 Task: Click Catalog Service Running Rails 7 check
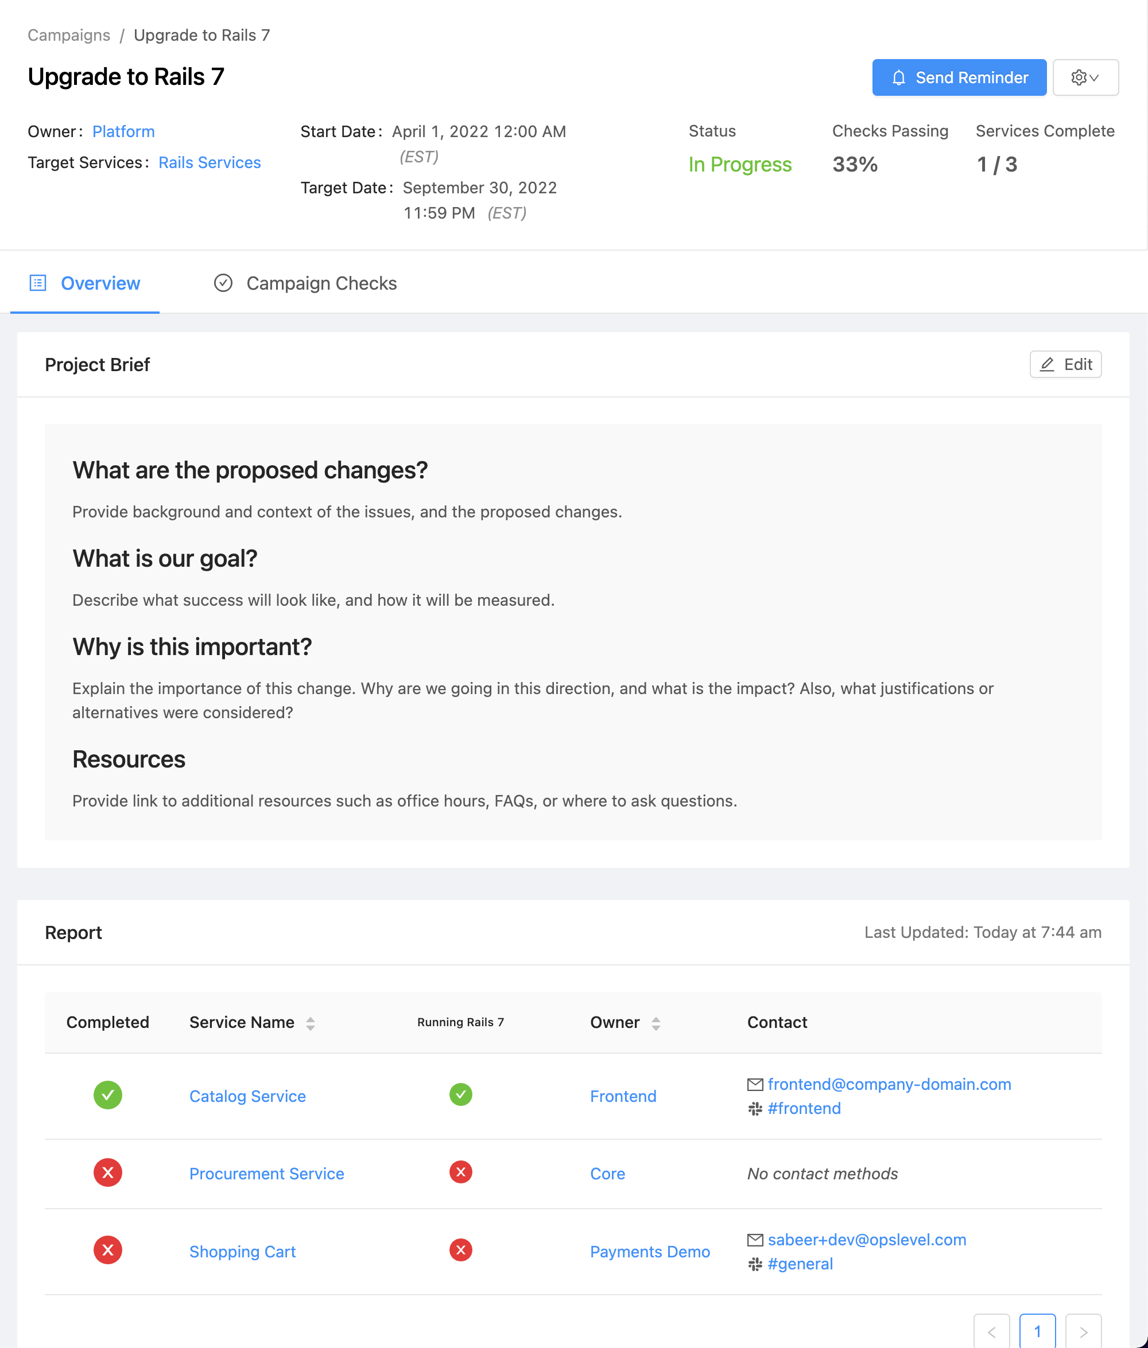[x=461, y=1094]
